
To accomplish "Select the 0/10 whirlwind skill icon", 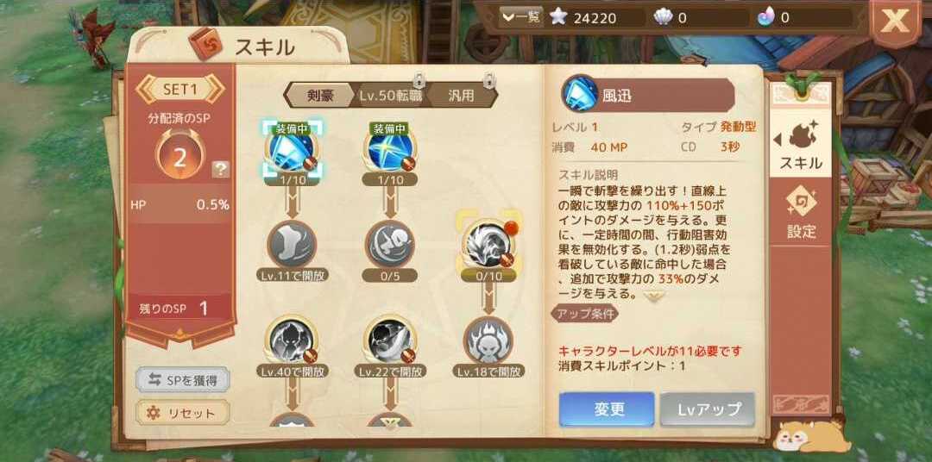I will point(488,245).
